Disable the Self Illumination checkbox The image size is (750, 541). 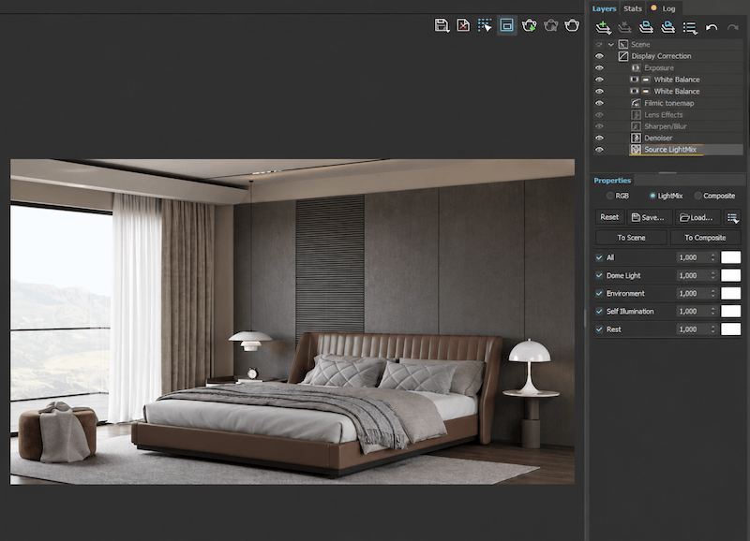tap(599, 312)
